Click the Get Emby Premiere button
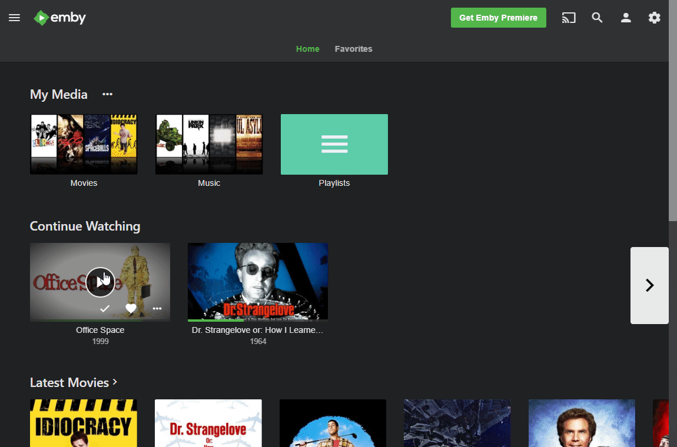The image size is (677, 447). coord(498,18)
